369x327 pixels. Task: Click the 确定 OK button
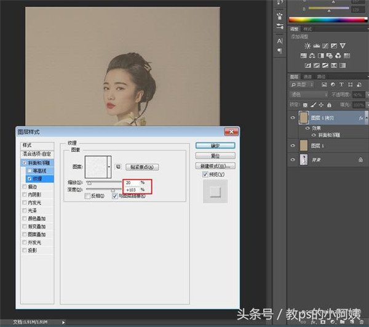215,145
